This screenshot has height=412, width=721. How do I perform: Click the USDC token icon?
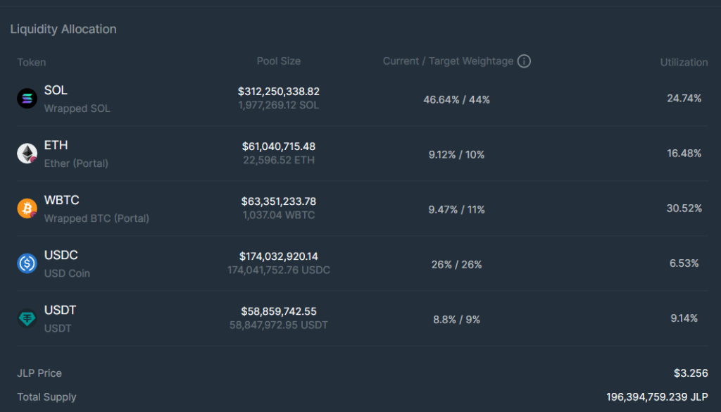[x=27, y=263]
